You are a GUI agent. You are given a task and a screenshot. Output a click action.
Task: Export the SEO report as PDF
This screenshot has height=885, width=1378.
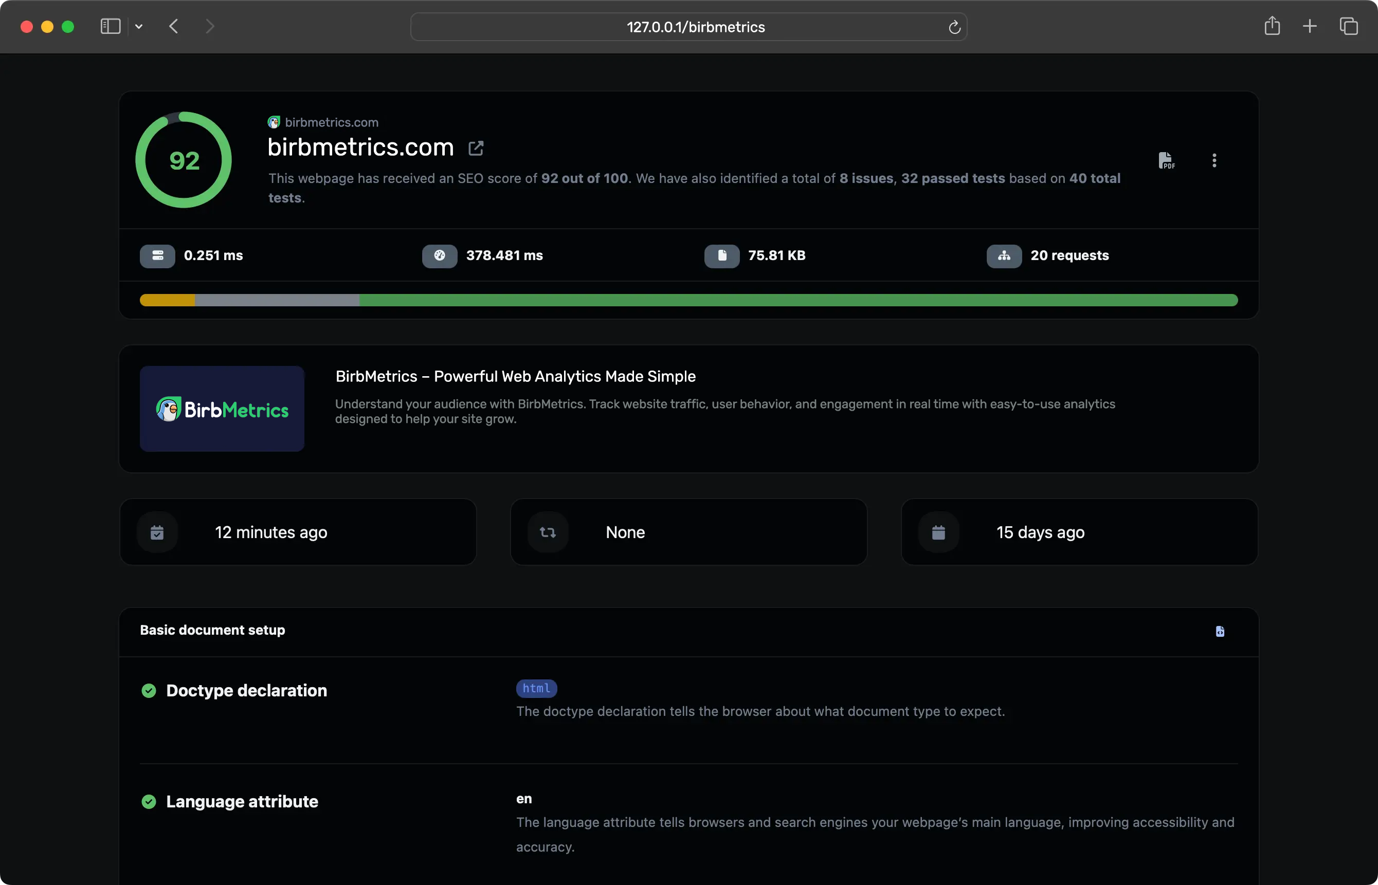[x=1167, y=160]
